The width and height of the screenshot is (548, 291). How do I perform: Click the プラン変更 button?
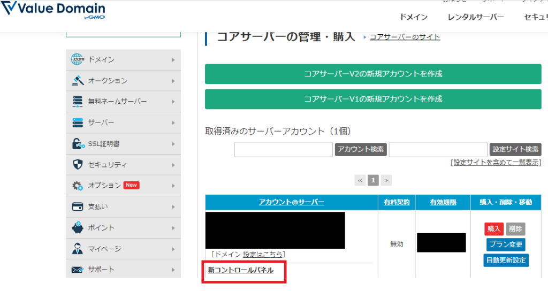(506, 244)
